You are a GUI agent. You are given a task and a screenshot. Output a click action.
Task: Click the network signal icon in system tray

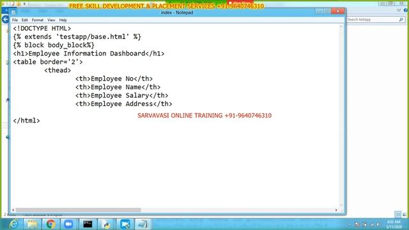pyautogui.click(x=372, y=224)
